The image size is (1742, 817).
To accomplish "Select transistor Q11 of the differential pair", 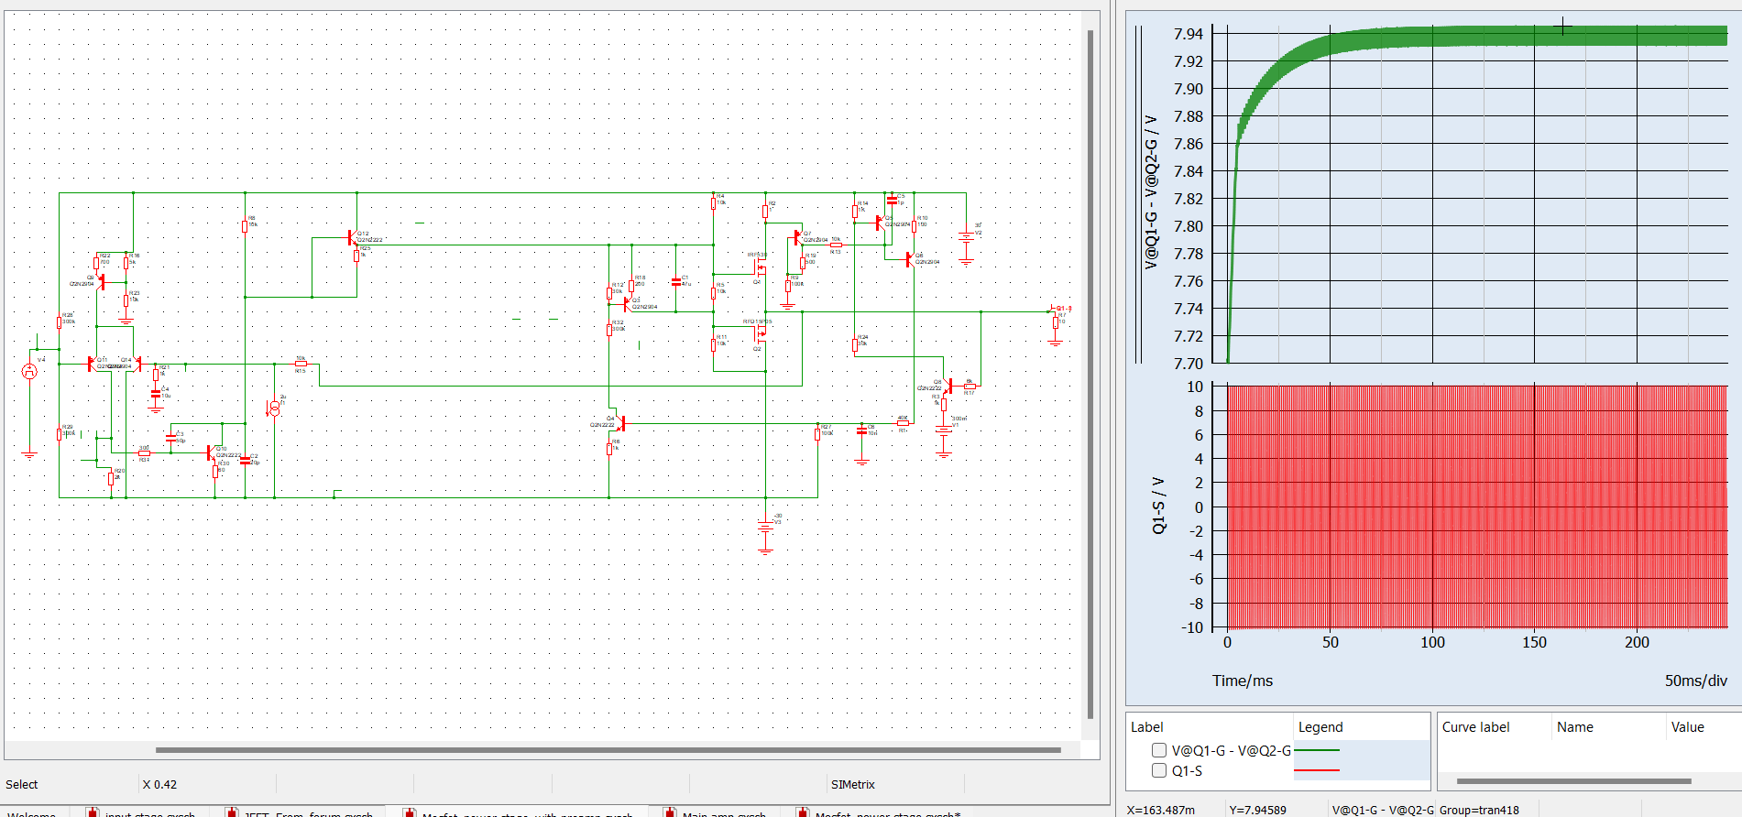I will coord(92,364).
